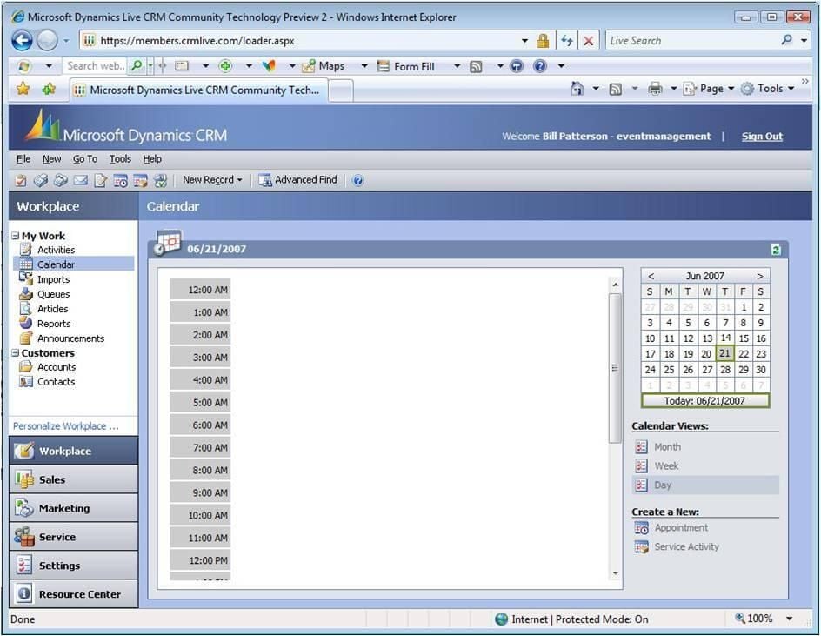Click the Contacts icon

click(26, 381)
